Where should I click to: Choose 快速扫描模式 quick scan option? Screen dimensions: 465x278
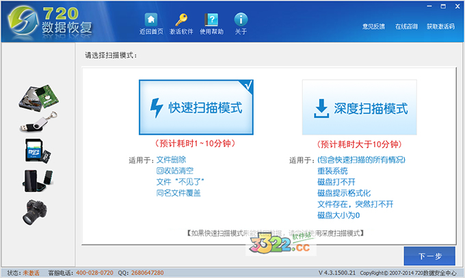click(x=196, y=107)
